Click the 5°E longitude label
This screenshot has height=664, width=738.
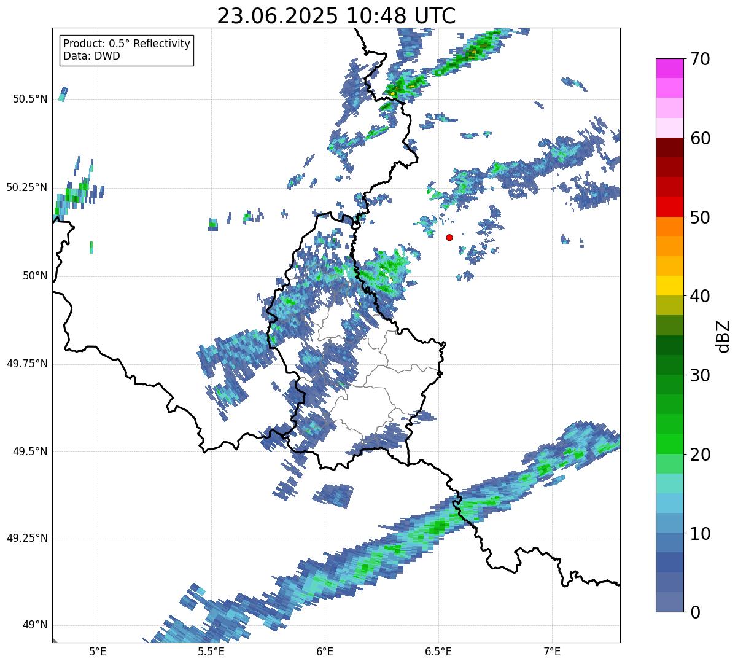[x=98, y=651]
